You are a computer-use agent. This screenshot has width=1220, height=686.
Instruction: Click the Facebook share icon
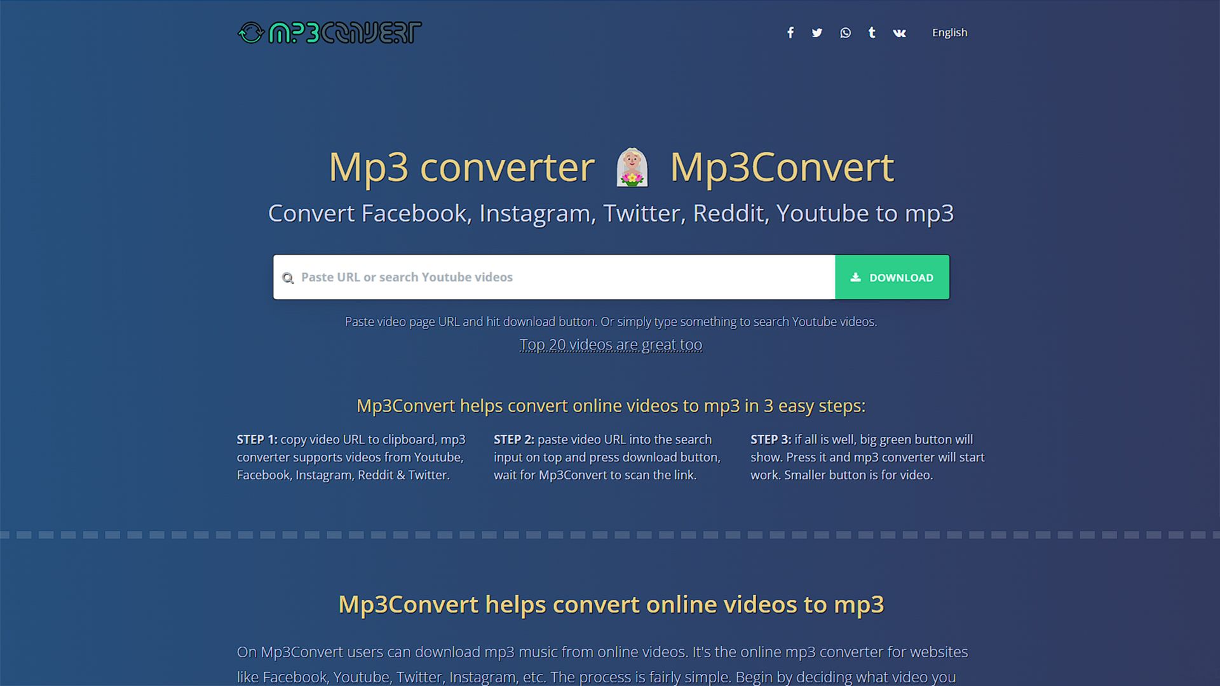tap(790, 32)
